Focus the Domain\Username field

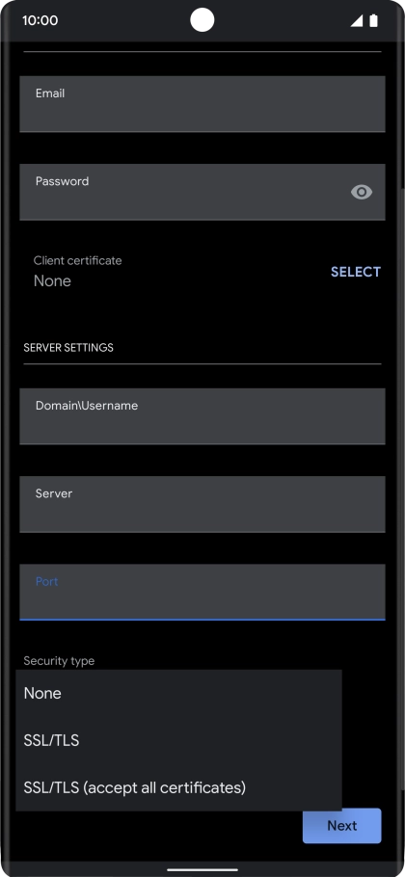pyautogui.click(x=202, y=416)
